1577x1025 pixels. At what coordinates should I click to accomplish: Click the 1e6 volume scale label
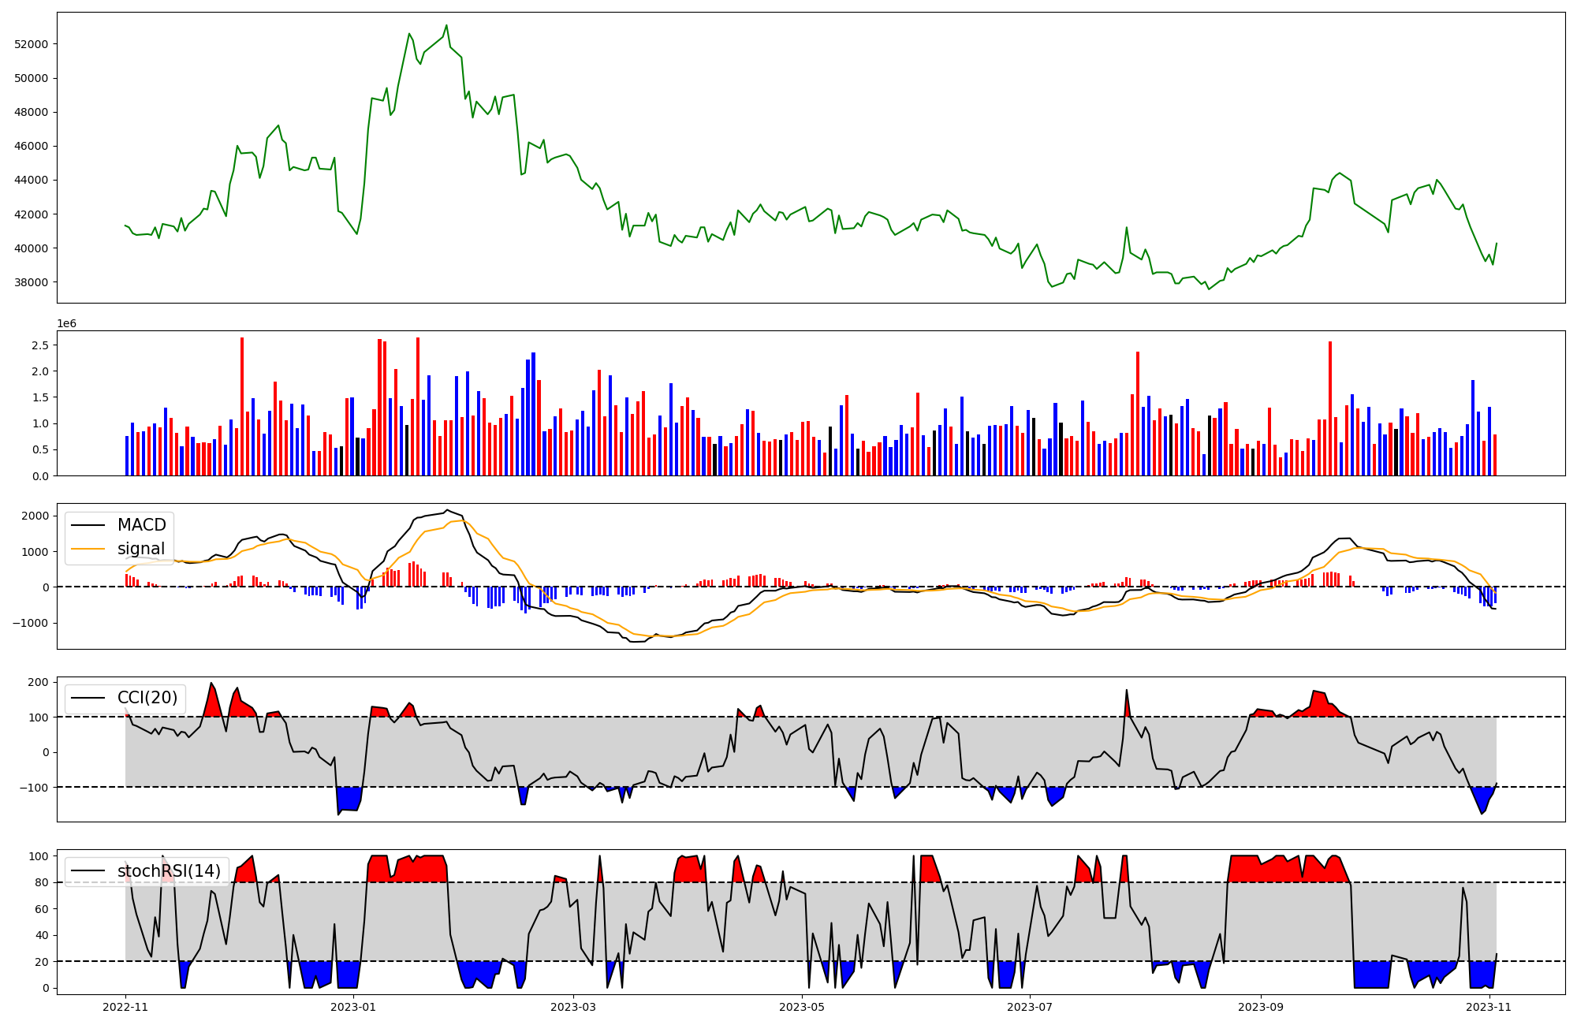coord(66,324)
